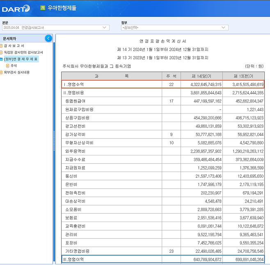Open the 첨부 selection dropdown

click(x=175, y=28)
